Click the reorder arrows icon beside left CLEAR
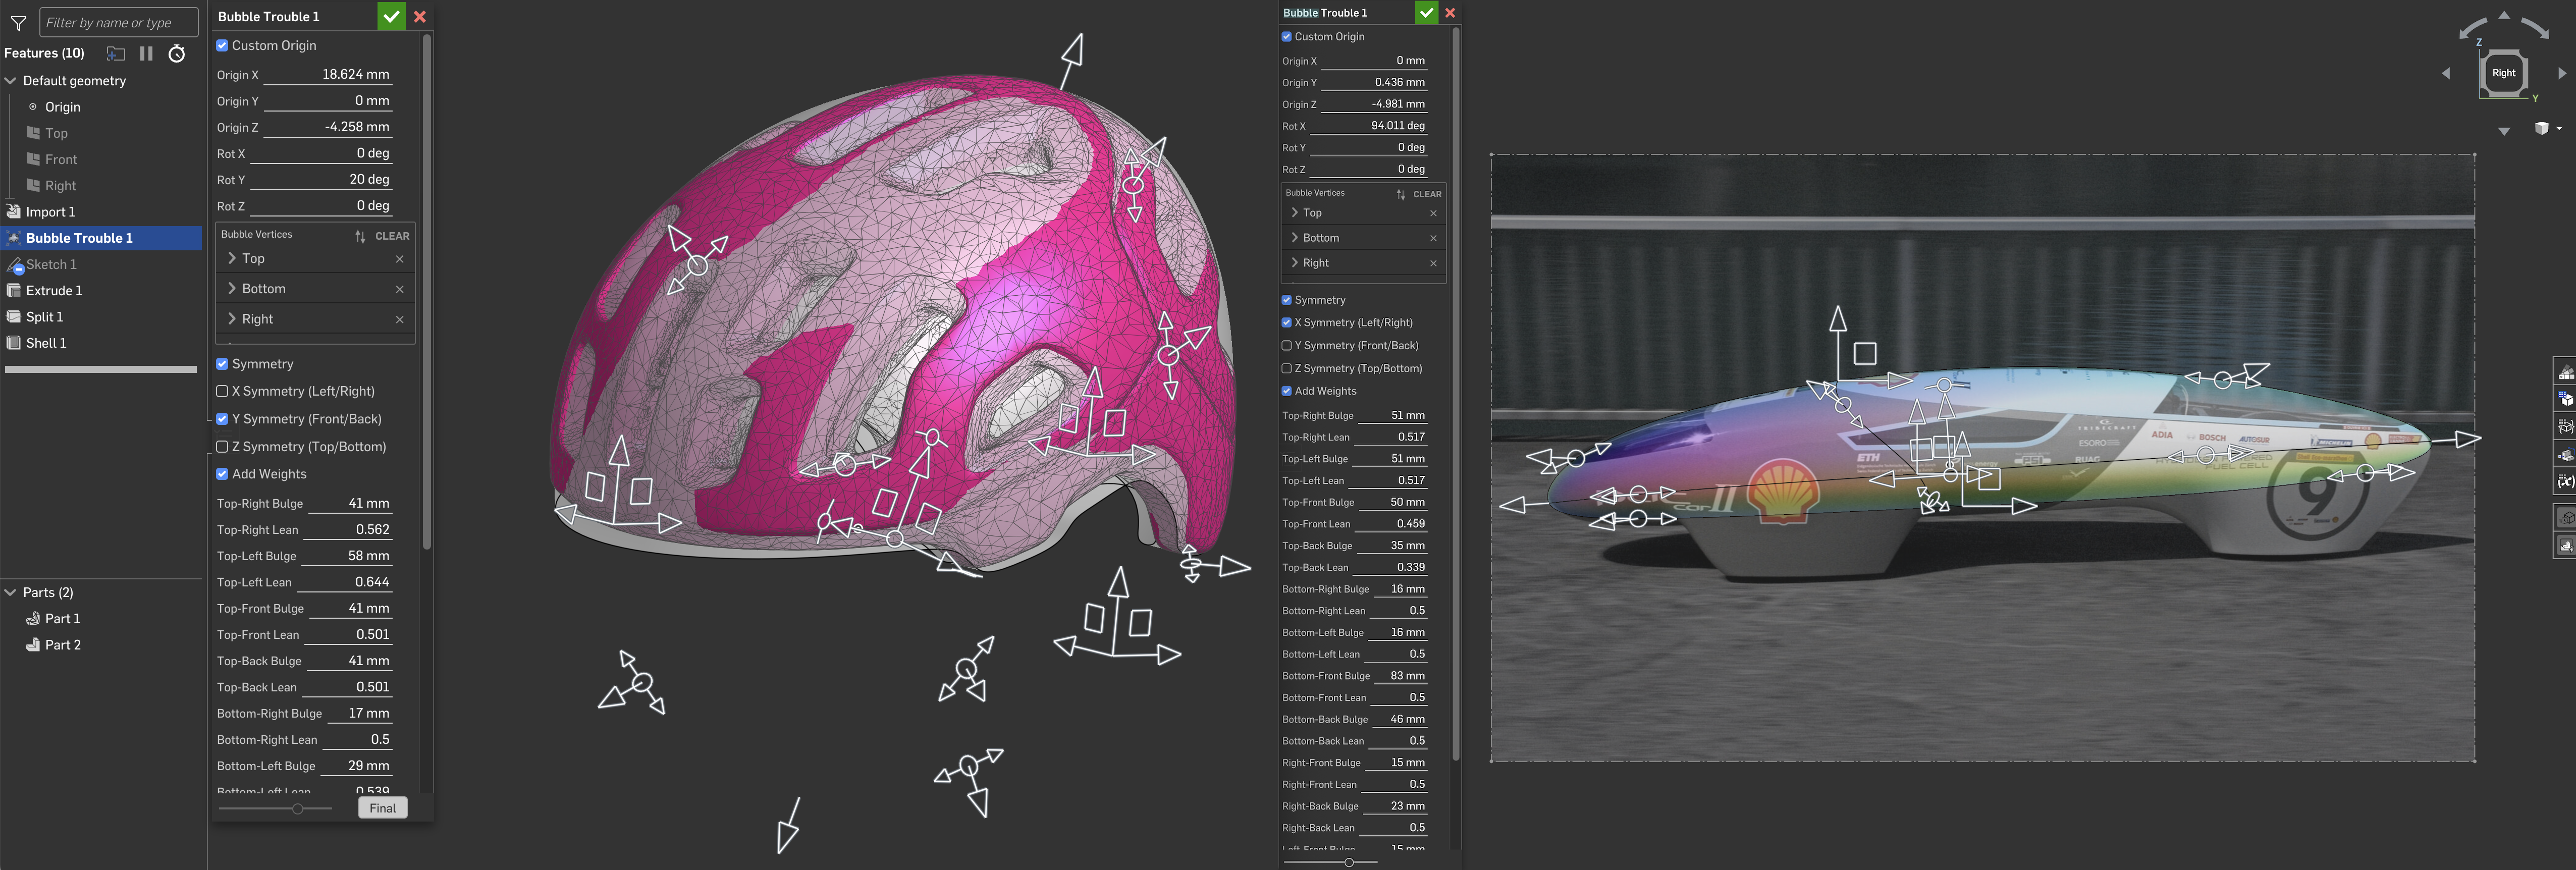 click(x=360, y=236)
